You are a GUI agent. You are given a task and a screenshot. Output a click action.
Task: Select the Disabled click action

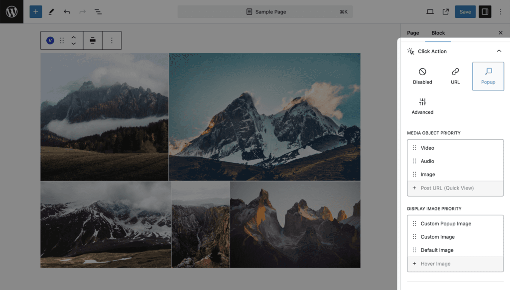[422, 76]
